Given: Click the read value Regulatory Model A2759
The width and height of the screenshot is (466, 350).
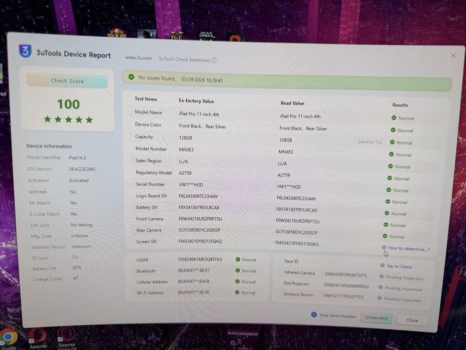Looking at the screenshot, I should click(x=284, y=175).
